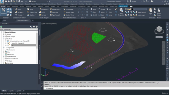Close the command line with X icon
Image resolution: width=169 pixels, height=95 pixels.
(42, 84)
